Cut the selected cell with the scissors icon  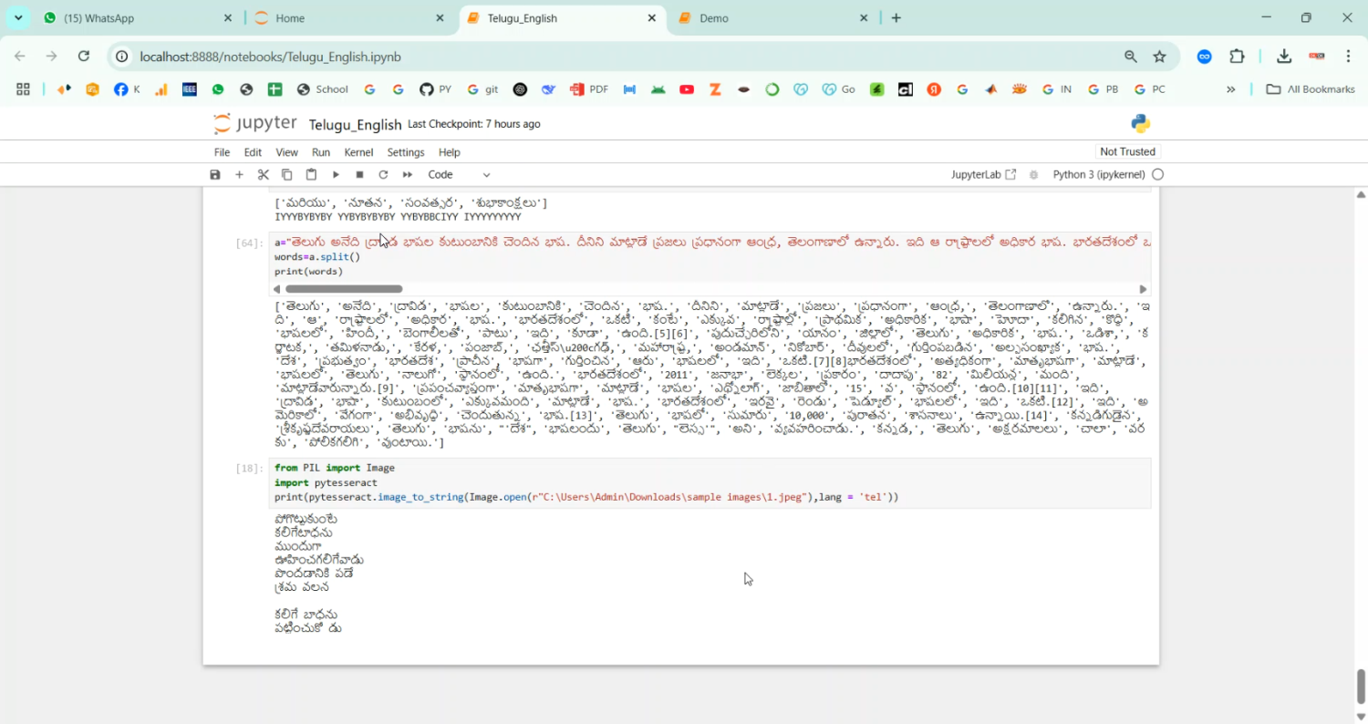click(x=264, y=174)
